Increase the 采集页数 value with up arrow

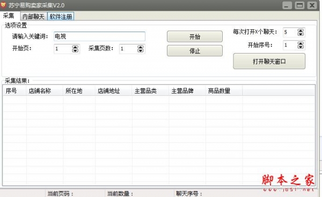click(x=141, y=47)
